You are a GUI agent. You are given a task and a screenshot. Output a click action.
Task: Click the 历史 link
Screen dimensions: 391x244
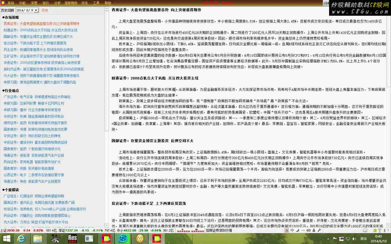coord(45,10)
